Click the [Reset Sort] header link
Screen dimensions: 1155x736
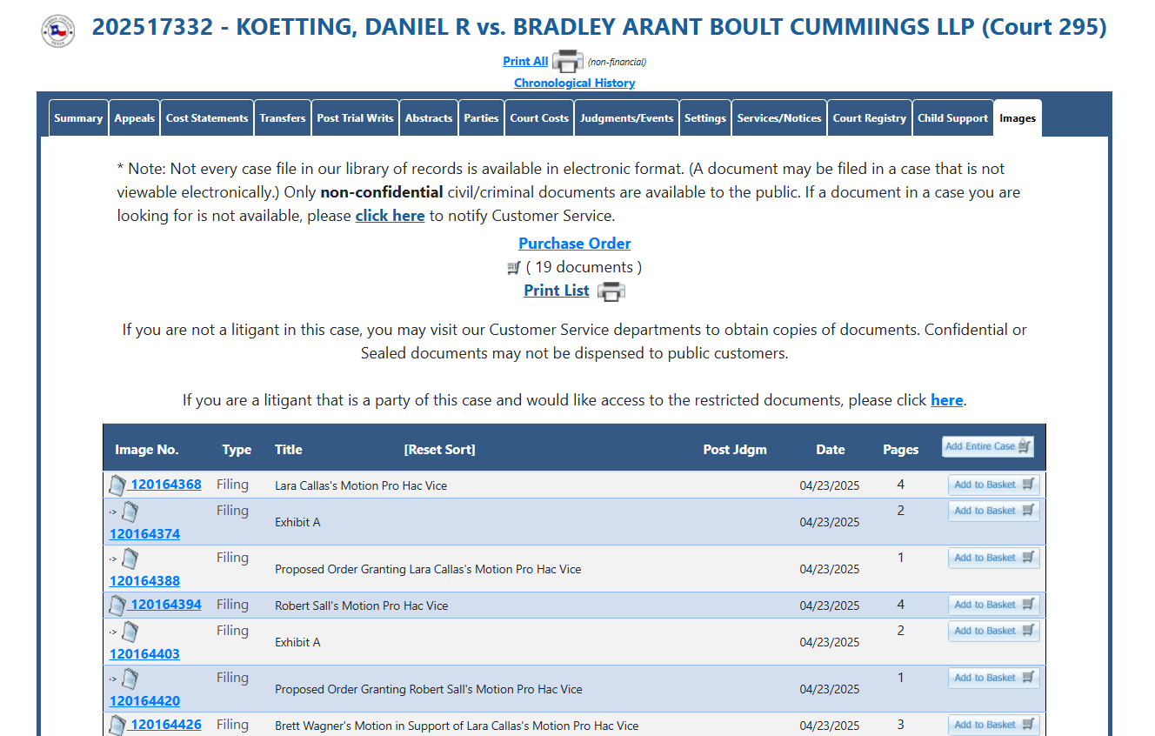pos(440,450)
